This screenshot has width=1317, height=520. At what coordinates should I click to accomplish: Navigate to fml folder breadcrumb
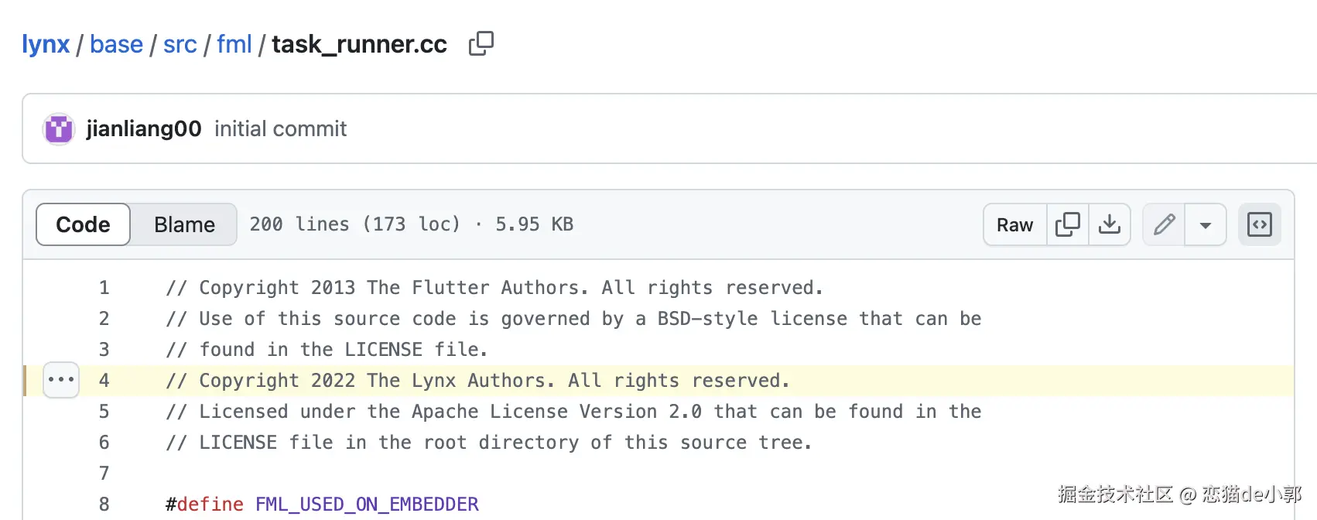pyautogui.click(x=234, y=44)
